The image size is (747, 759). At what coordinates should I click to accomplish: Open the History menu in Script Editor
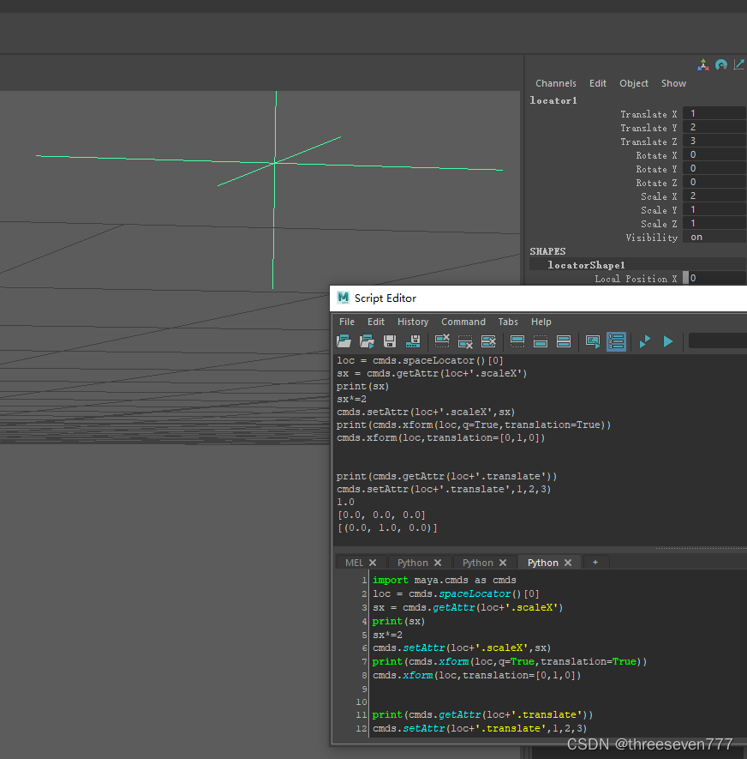point(412,322)
